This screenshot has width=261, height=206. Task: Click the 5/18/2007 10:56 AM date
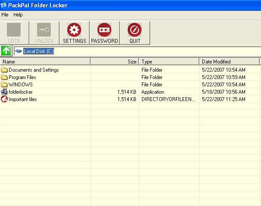(x=223, y=92)
